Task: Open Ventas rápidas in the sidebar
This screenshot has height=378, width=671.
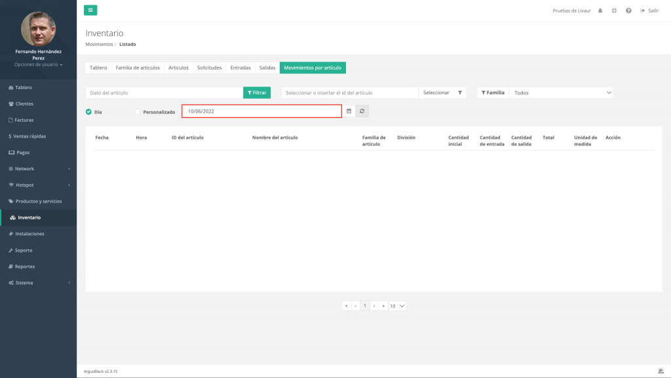Action: pyautogui.click(x=39, y=136)
